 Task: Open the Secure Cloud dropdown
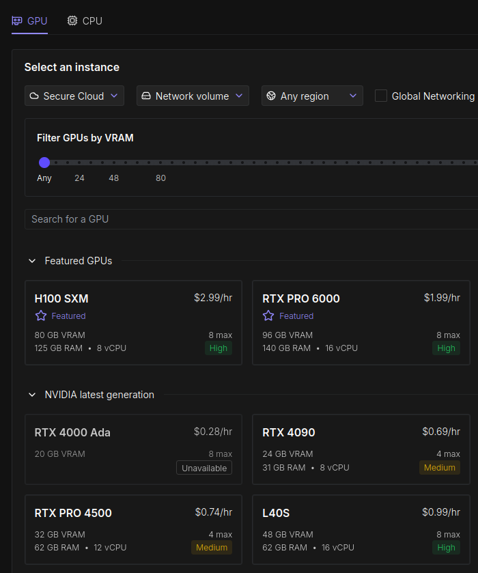[x=74, y=96]
